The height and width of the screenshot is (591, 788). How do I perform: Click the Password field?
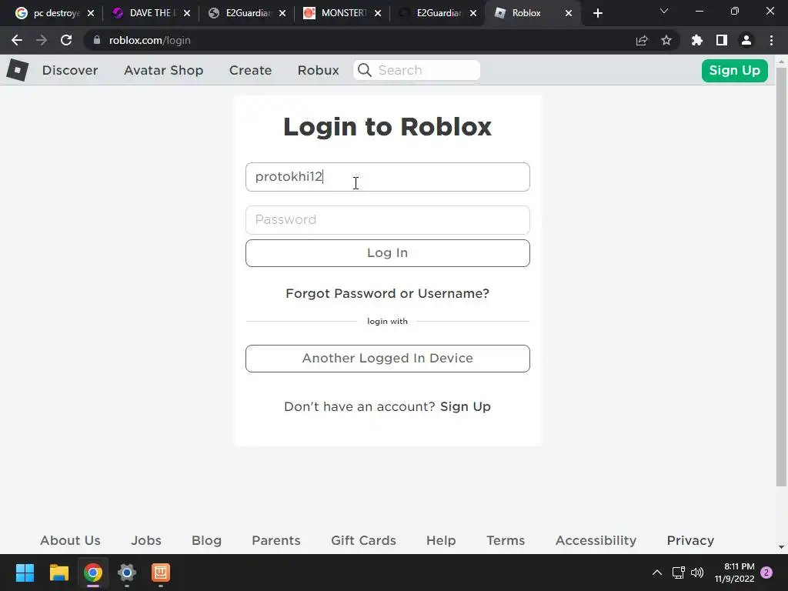tap(388, 219)
